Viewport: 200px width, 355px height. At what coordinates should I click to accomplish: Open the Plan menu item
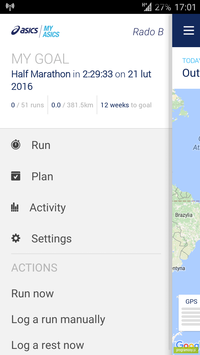click(86, 176)
